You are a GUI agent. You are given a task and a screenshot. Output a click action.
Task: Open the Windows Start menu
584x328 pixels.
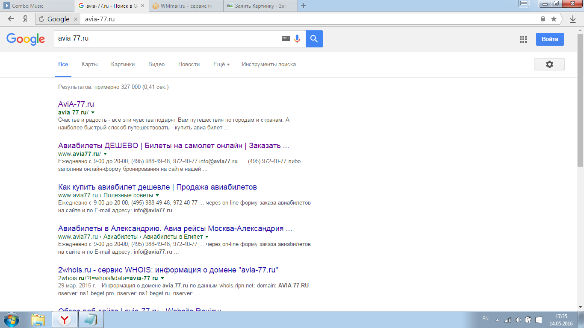tap(11, 319)
